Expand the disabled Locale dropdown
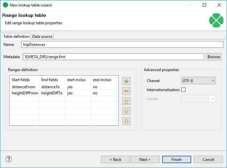Screen dimensions: 227x168 coord(199,99)
